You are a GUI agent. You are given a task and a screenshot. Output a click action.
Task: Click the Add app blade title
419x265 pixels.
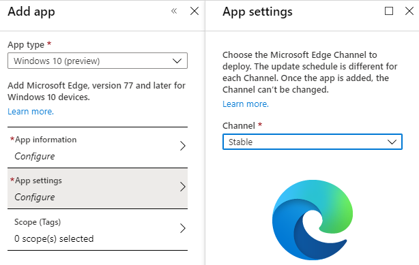[31, 12]
